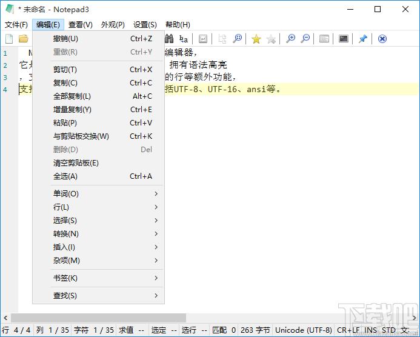Image resolution: width=420 pixels, height=337 pixels.
Task: Open the 帮助(H) menu
Action: [x=178, y=25]
